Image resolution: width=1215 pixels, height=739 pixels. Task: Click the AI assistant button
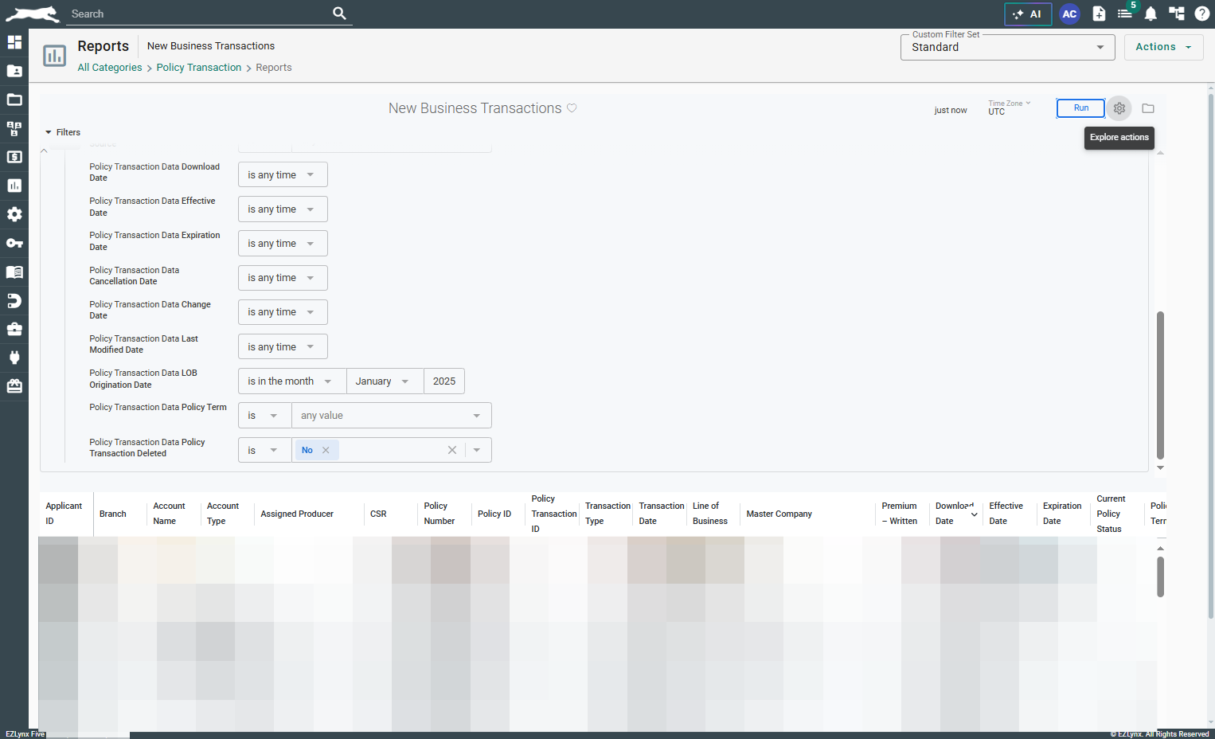click(1028, 14)
